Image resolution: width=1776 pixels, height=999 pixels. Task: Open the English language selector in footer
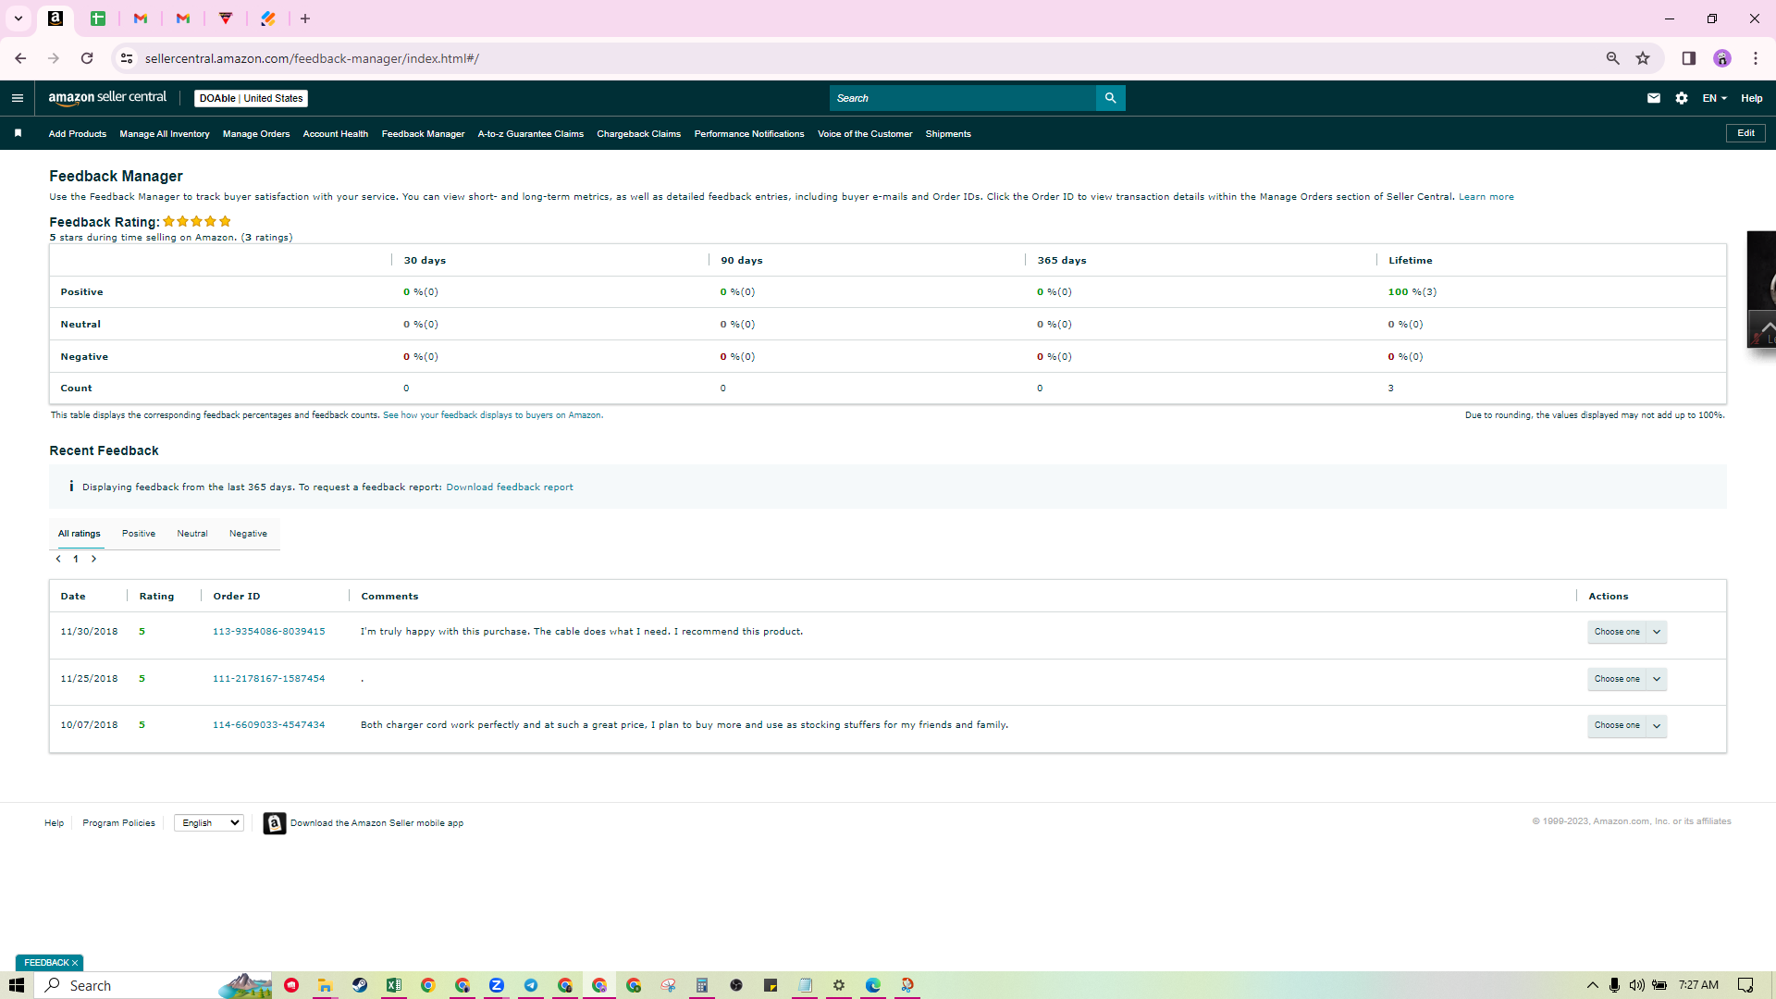point(209,823)
